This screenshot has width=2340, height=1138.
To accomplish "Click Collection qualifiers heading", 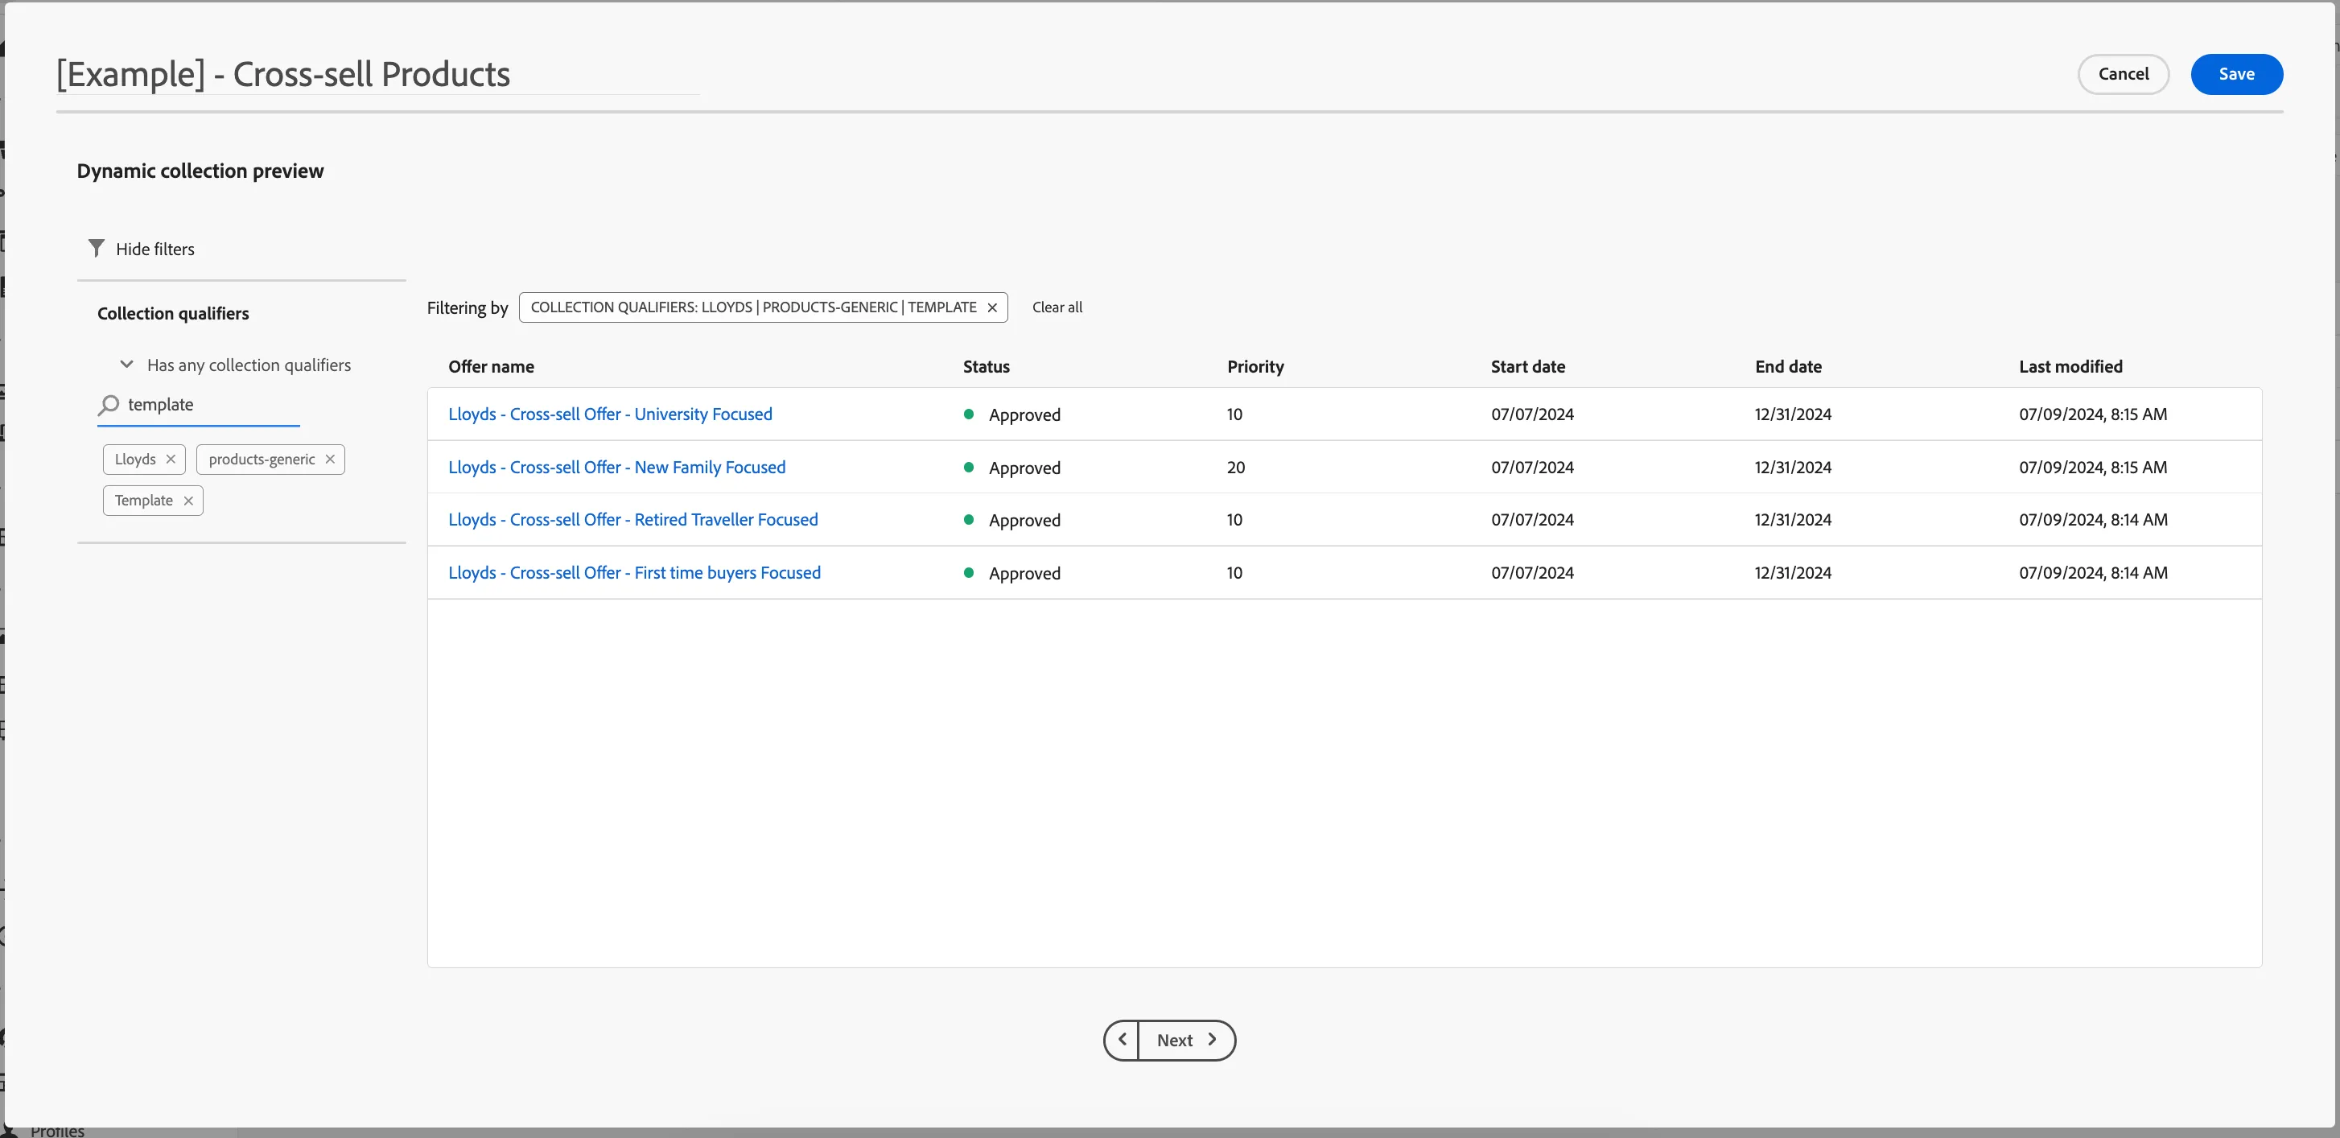I will point(174,313).
